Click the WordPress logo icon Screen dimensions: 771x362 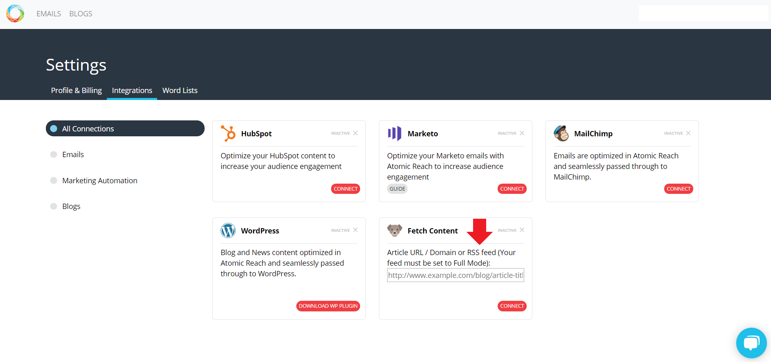228,231
